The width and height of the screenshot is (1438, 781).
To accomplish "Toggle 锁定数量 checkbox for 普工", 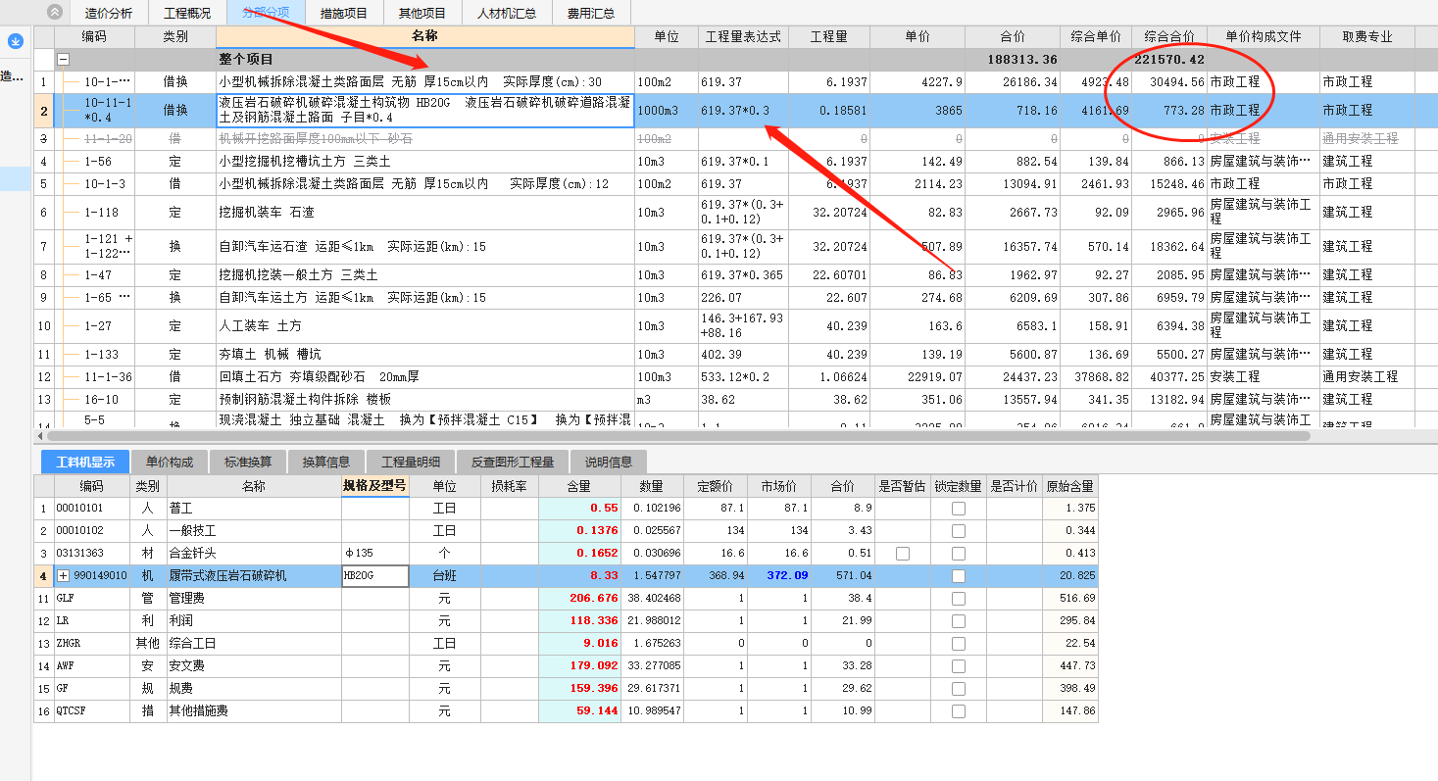I will coord(959,509).
